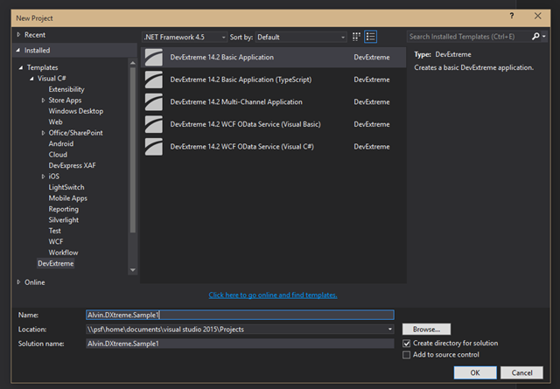Switch to medium list view icon

point(370,37)
